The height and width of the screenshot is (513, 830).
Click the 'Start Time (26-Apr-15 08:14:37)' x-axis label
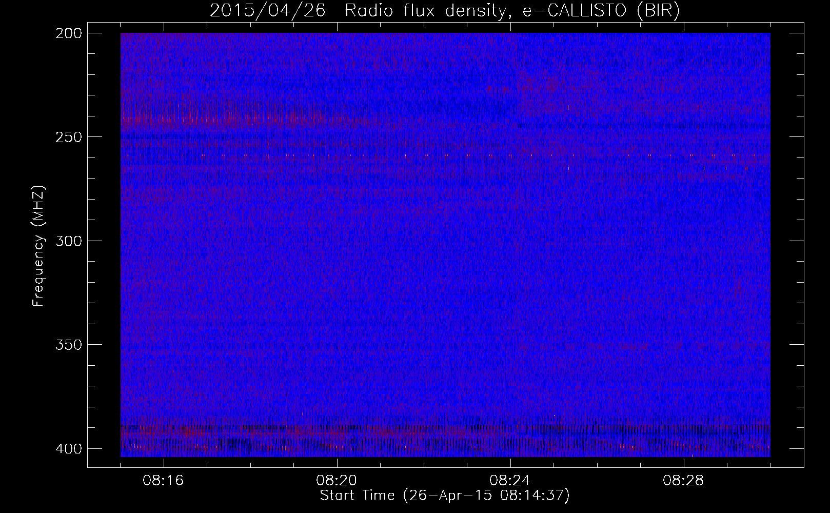tap(445, 496)
